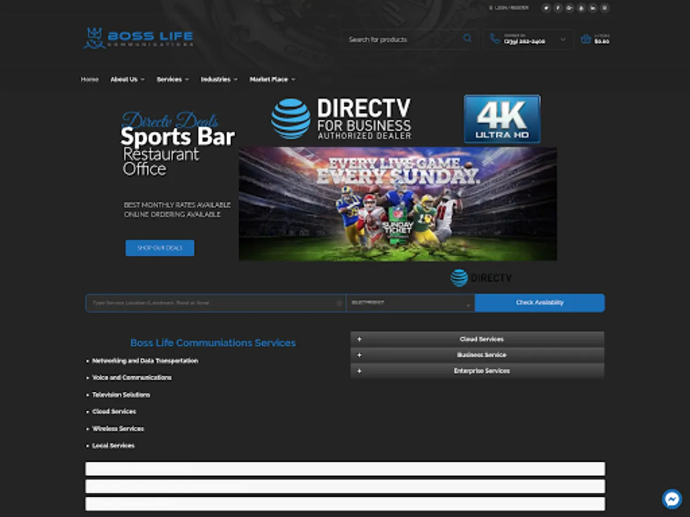
Task: Click the Login / Register link
Action: point(509,8)
